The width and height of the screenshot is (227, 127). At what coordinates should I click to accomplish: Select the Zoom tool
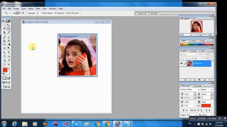point(9,64)
